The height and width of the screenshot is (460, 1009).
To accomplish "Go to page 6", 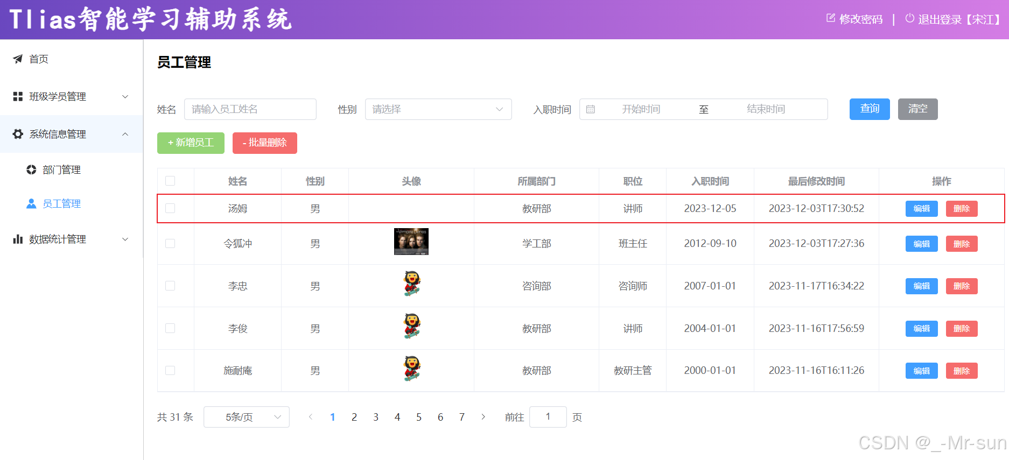I will [x=440, y=417].
